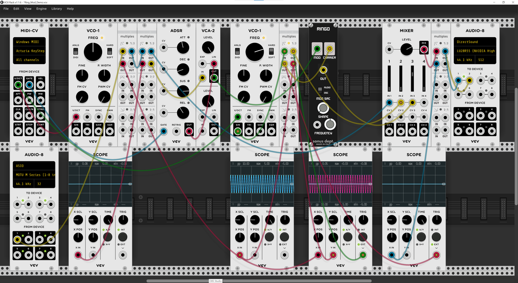518x283 pixels.
Task: Click the MIXER IN 4 jack
Action: click(x=424, y=102)
